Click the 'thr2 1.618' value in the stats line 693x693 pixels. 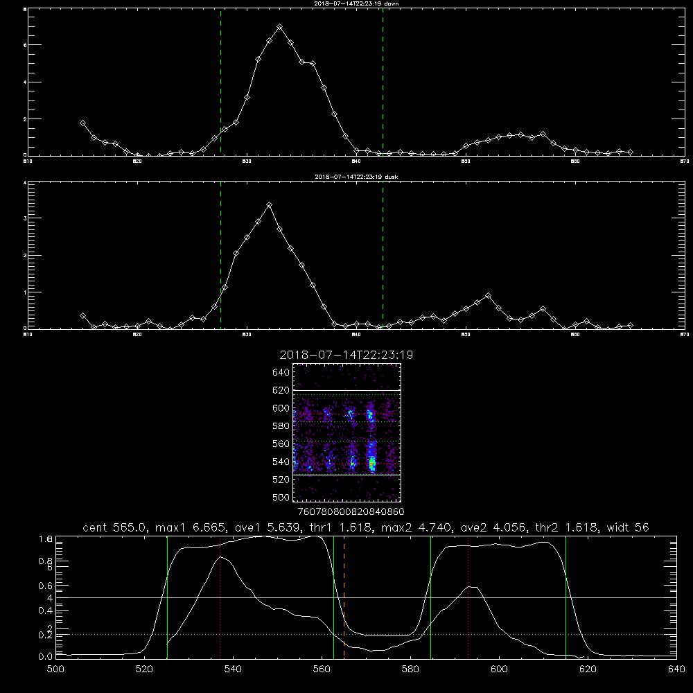566,527
